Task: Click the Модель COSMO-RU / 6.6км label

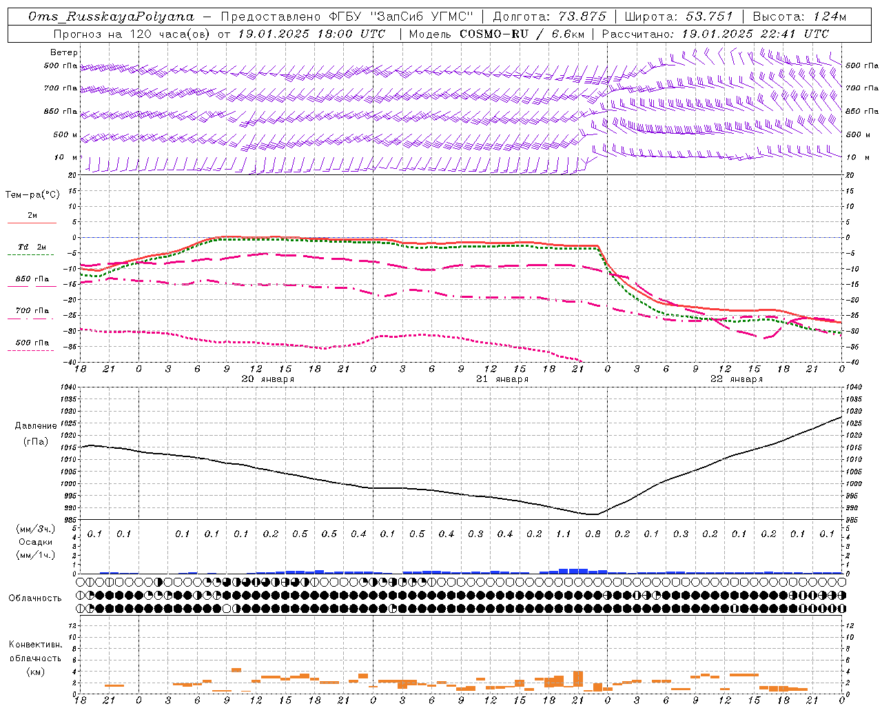Action: click(496, 33)
